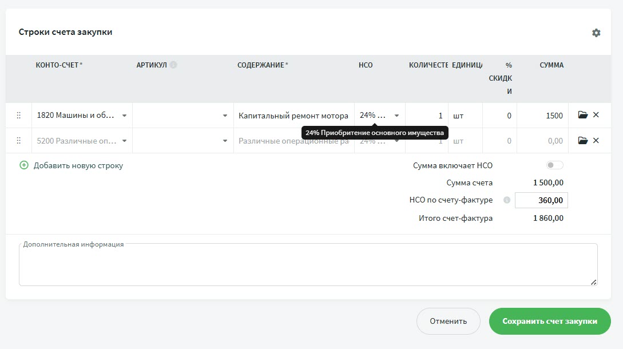Open 5200 Различные account dropdown
Screen dimensions: 623x349
(125, 141)
